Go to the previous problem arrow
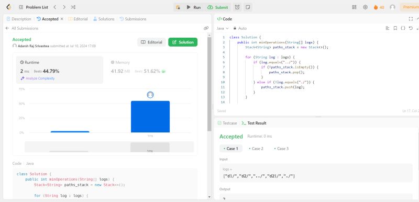Viewport: 419px width, 202px height. coord(55,7)
